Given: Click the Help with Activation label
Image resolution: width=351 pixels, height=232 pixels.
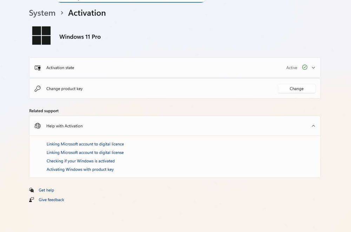Looking at the screenshot, I should pyautogui.click(x=65, y=126).
